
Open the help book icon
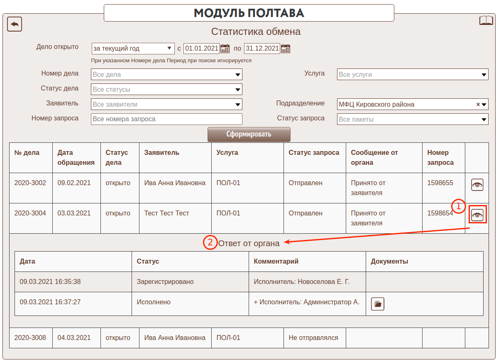coord(486,21)
